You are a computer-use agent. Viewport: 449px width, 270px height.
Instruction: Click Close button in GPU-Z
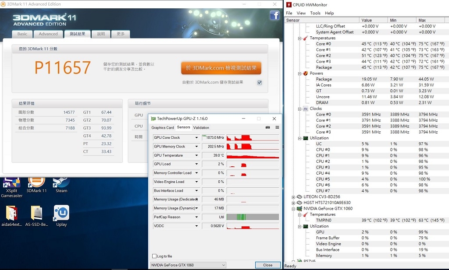(x=268, y=265)
